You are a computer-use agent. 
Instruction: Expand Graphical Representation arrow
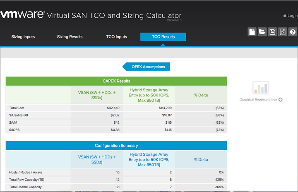(280, 100)
